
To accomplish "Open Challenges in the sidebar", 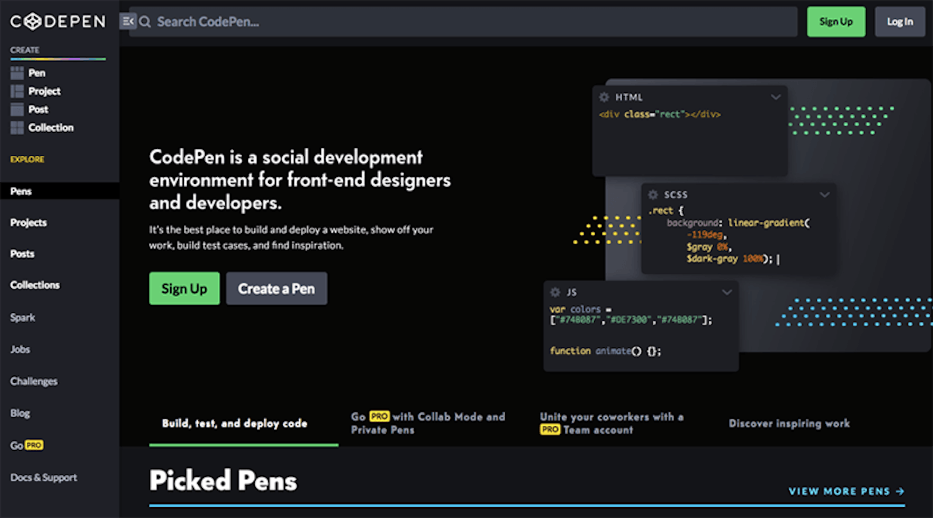I will pyautogui.click(x=34, y=381).
